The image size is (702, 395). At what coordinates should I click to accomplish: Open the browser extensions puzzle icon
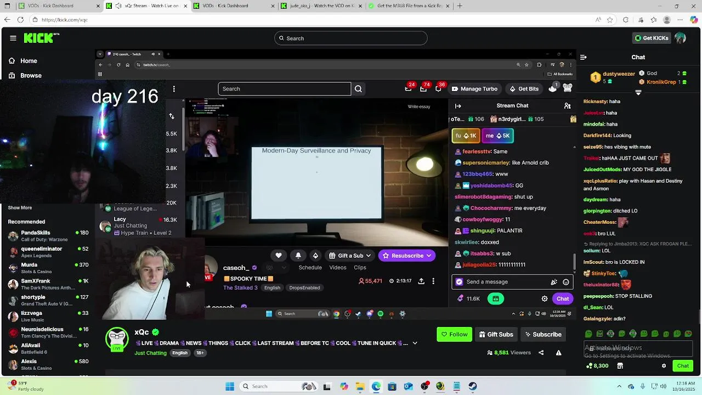pyautogui.click(x=626, y=20)
